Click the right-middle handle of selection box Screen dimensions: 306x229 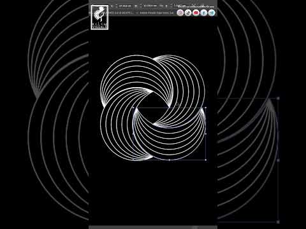point(205,134)
